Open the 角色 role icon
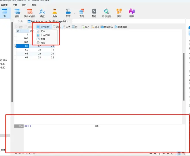This screenshot has width=190, height=156. 55,13
